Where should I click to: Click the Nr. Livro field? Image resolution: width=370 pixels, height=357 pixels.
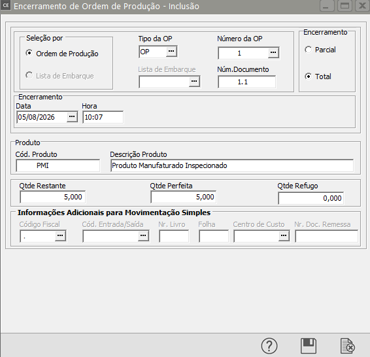(174, 236)
